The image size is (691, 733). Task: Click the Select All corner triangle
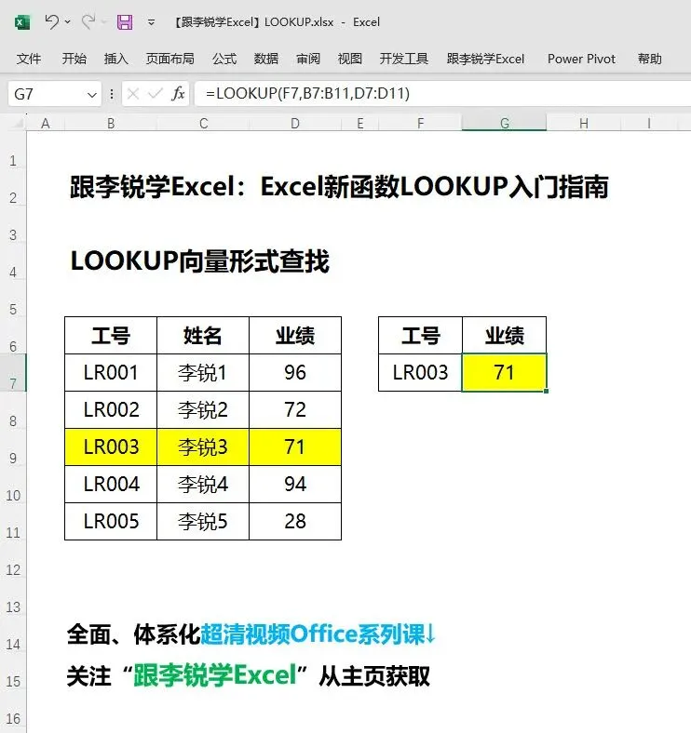(17, 123)
